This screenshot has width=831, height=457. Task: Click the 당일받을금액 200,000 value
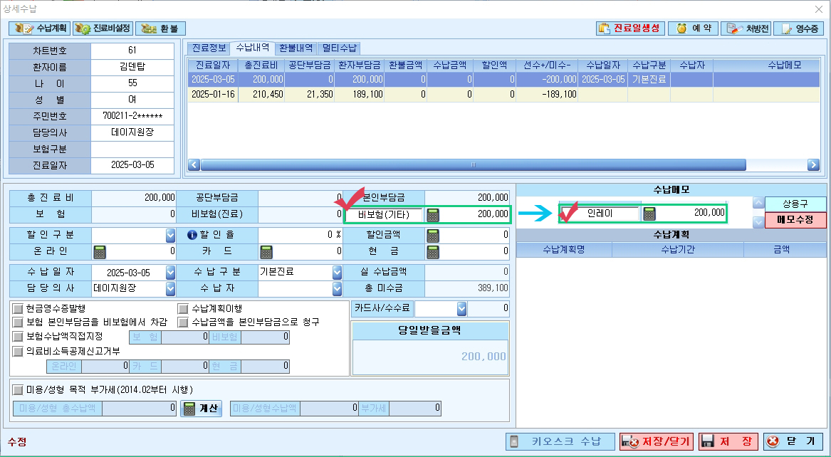tap(484, 357)
